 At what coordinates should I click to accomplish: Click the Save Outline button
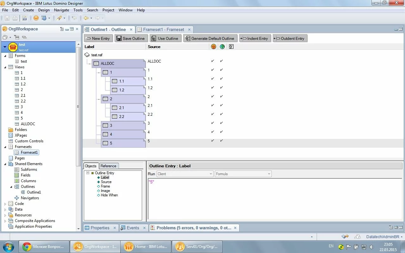pos(130,38)
